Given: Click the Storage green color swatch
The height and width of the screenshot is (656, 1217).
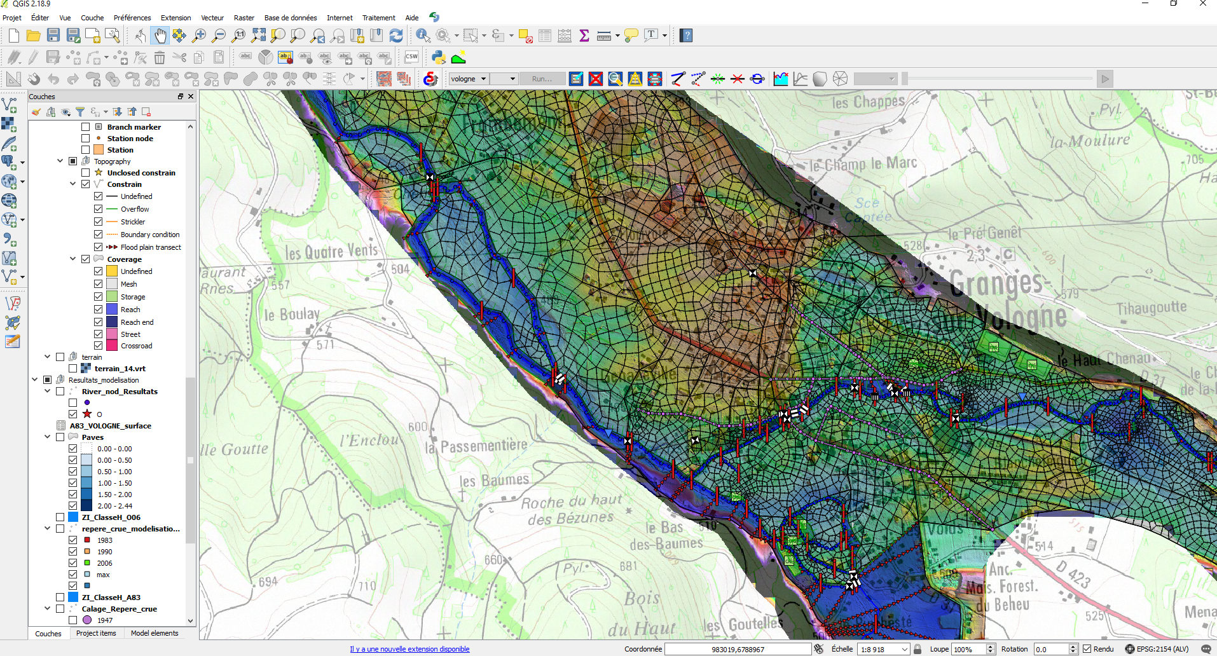Looking at the screenshot, I should 112,297.
